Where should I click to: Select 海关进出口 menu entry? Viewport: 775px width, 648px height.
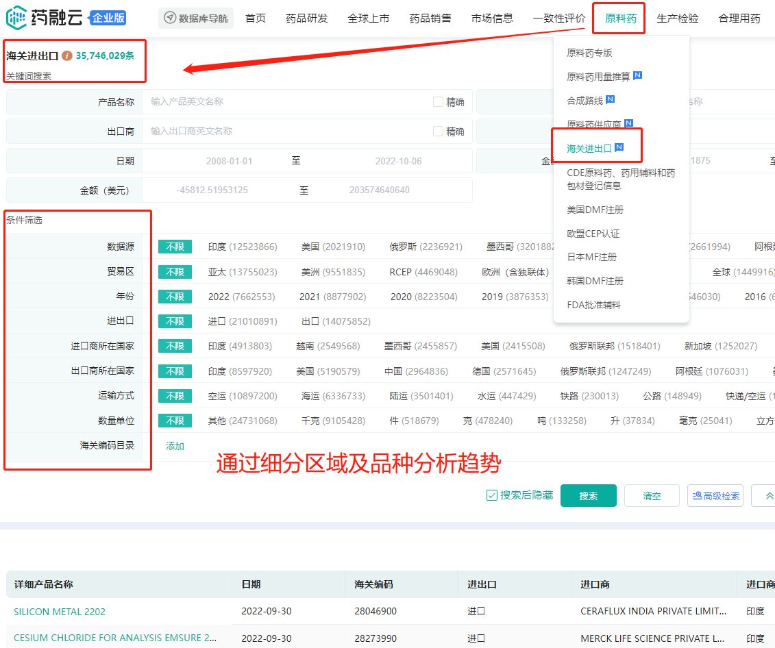pyautogui.click(x=589, y=149)
